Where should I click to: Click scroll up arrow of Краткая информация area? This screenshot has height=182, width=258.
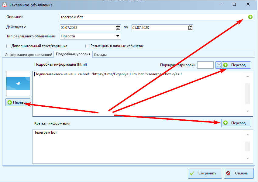(x=248, y=135)
